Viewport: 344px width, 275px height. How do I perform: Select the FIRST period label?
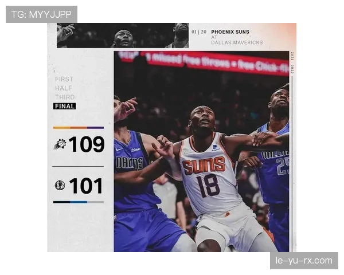(x=64, y=79)
